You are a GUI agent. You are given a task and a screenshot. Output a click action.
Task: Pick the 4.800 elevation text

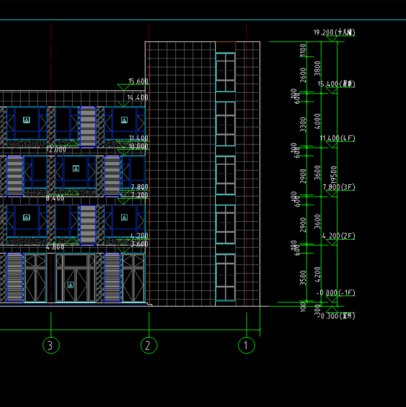[55, 247]
